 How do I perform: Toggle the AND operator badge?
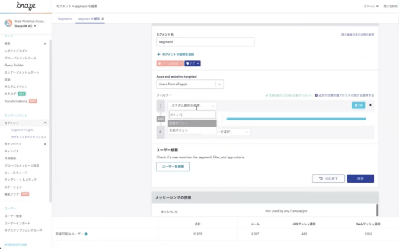(161, 119)
